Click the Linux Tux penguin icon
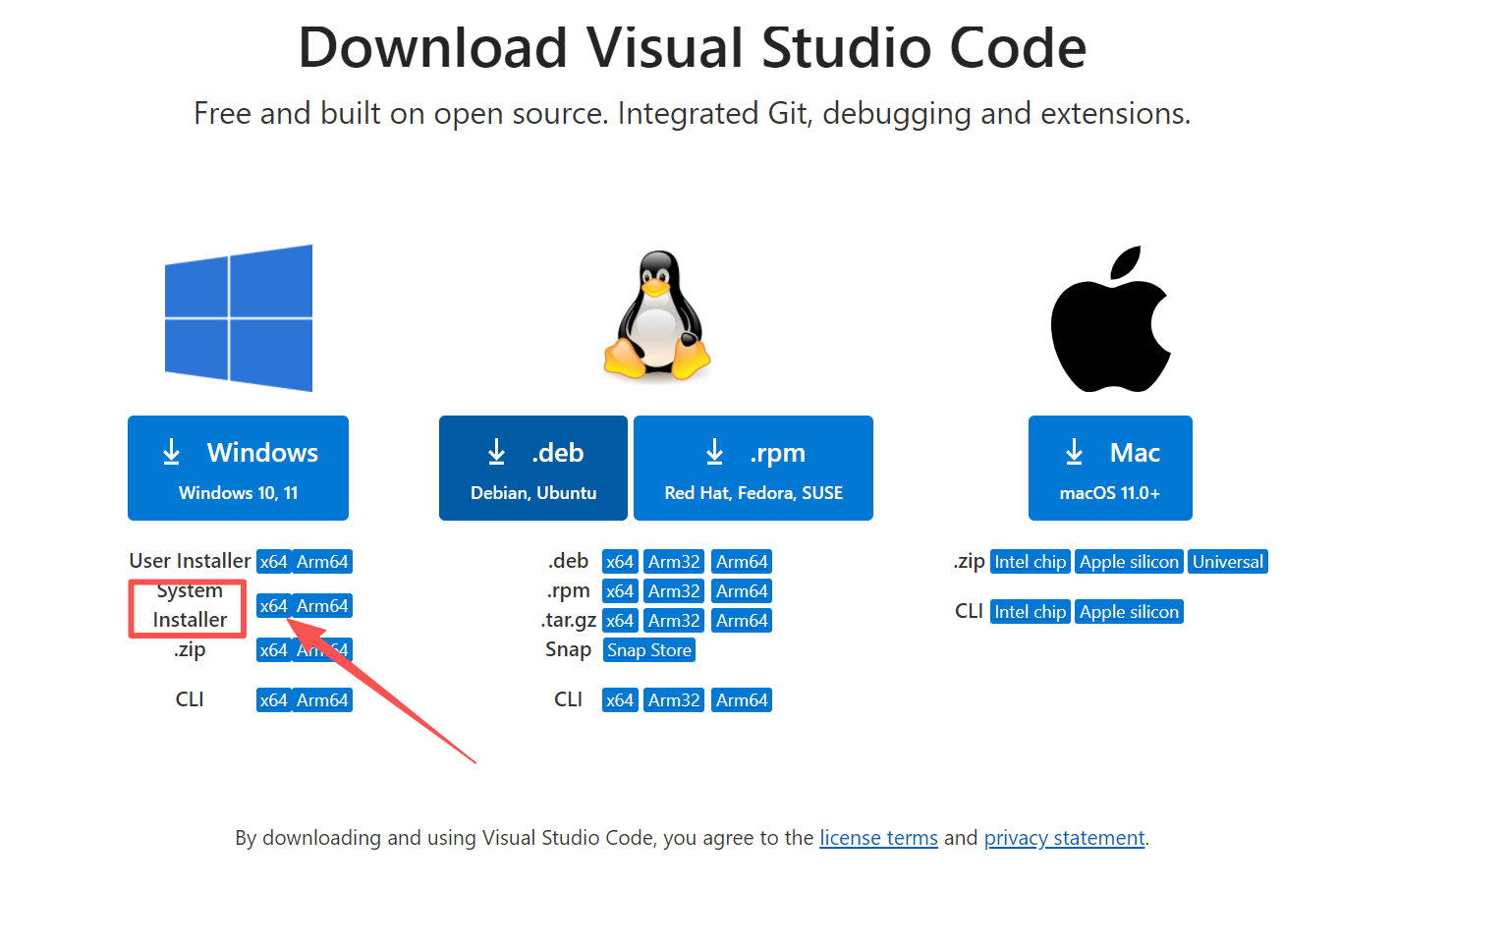 pos(657,315)
